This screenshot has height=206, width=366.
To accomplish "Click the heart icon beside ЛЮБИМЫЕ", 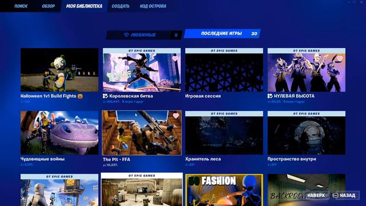I will pos(126,35).
